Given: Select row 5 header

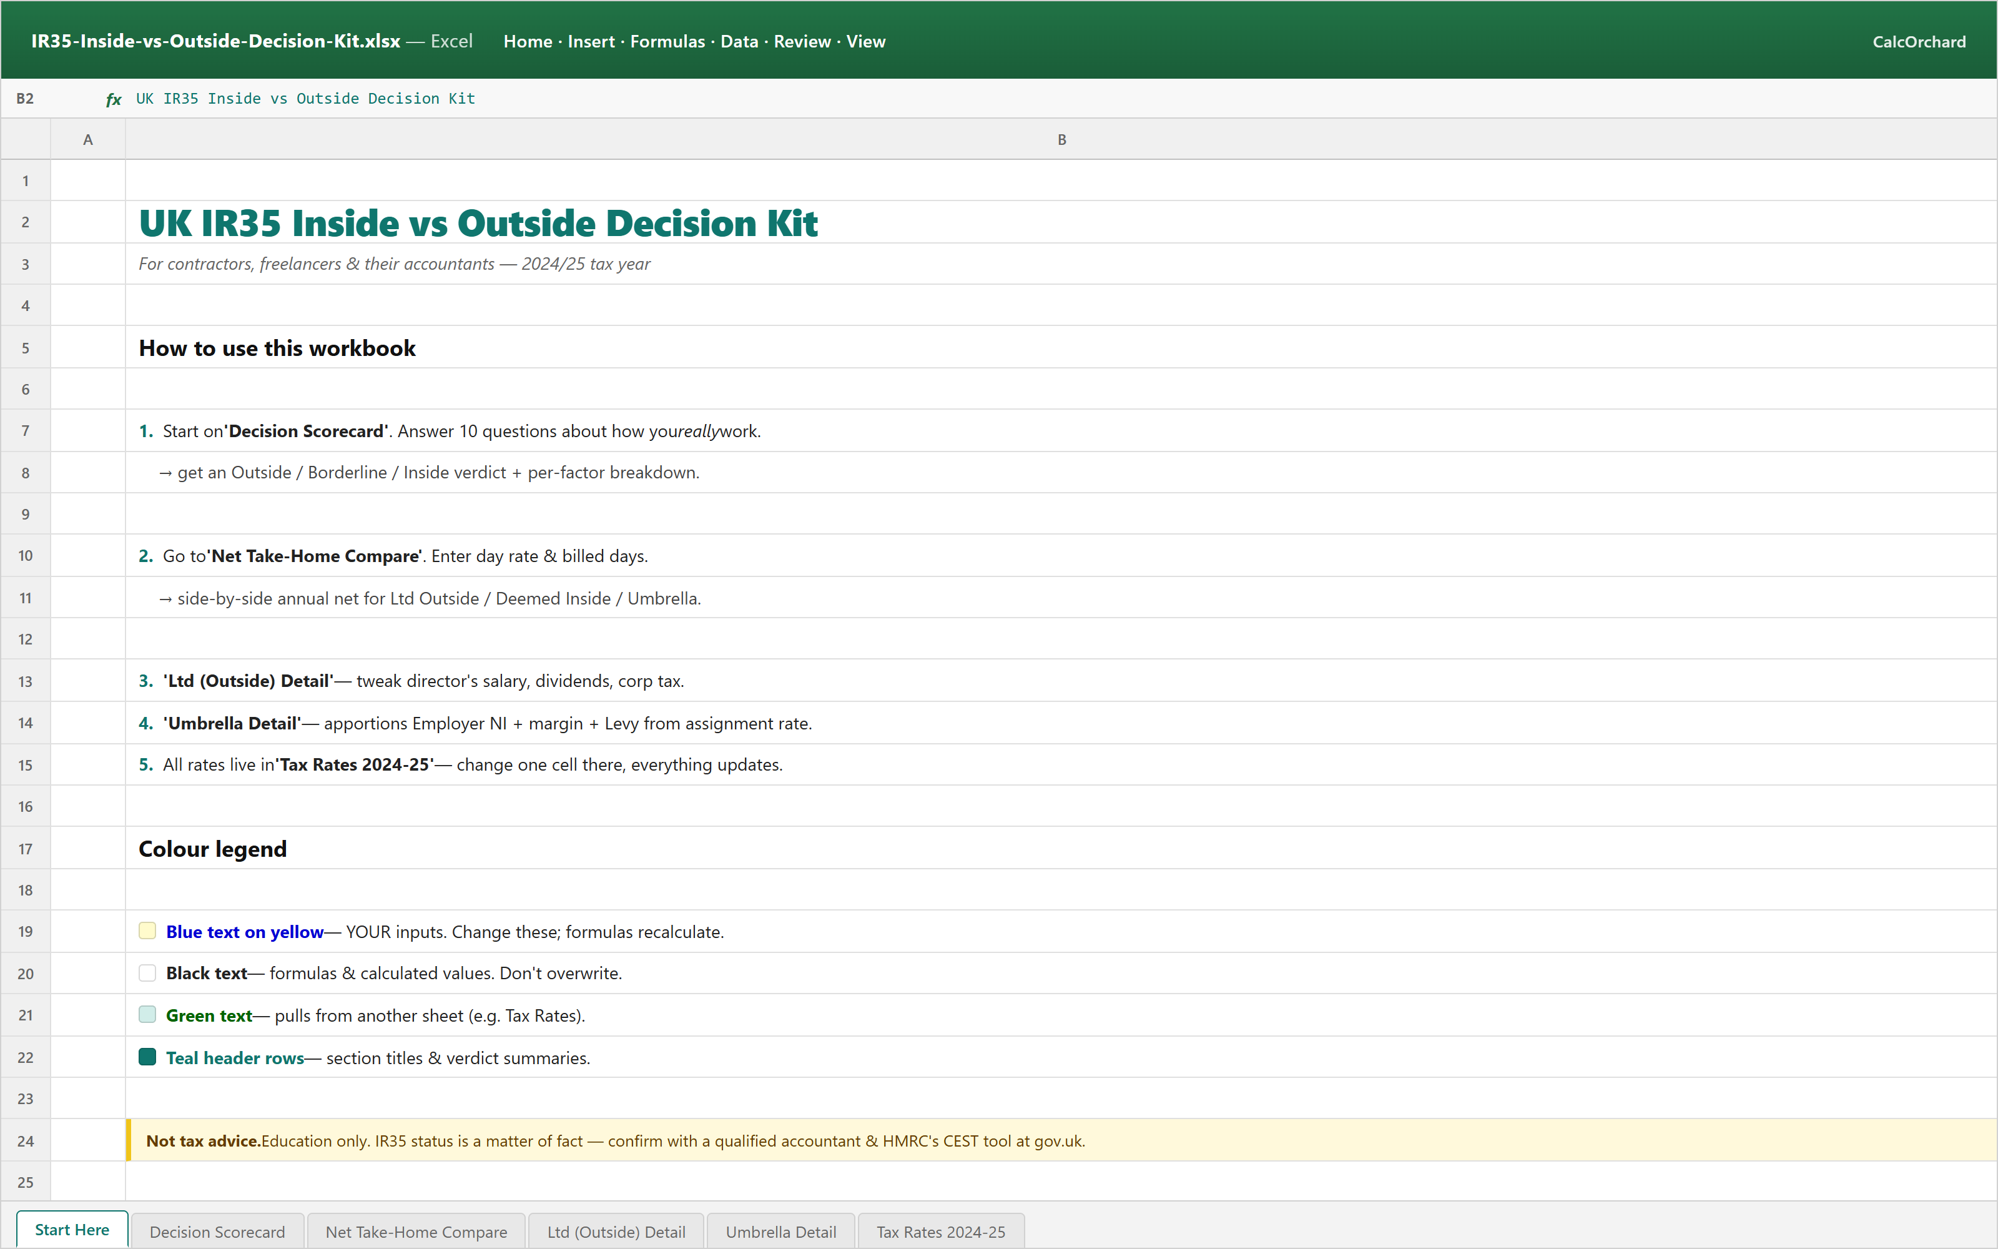Looking at the screenshot, I should tap(26, 348).
